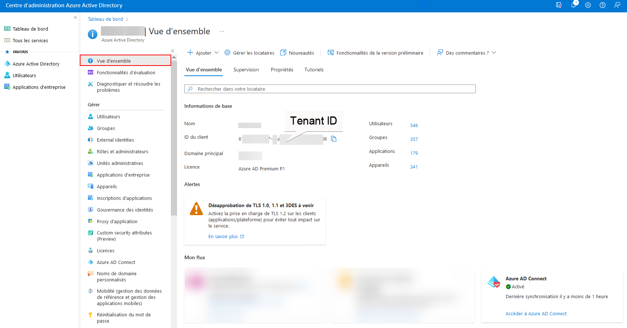627x328 pixels.
Task: Click the more options ellipsis beside Vue d'ensemble
Action: [222, 32]
